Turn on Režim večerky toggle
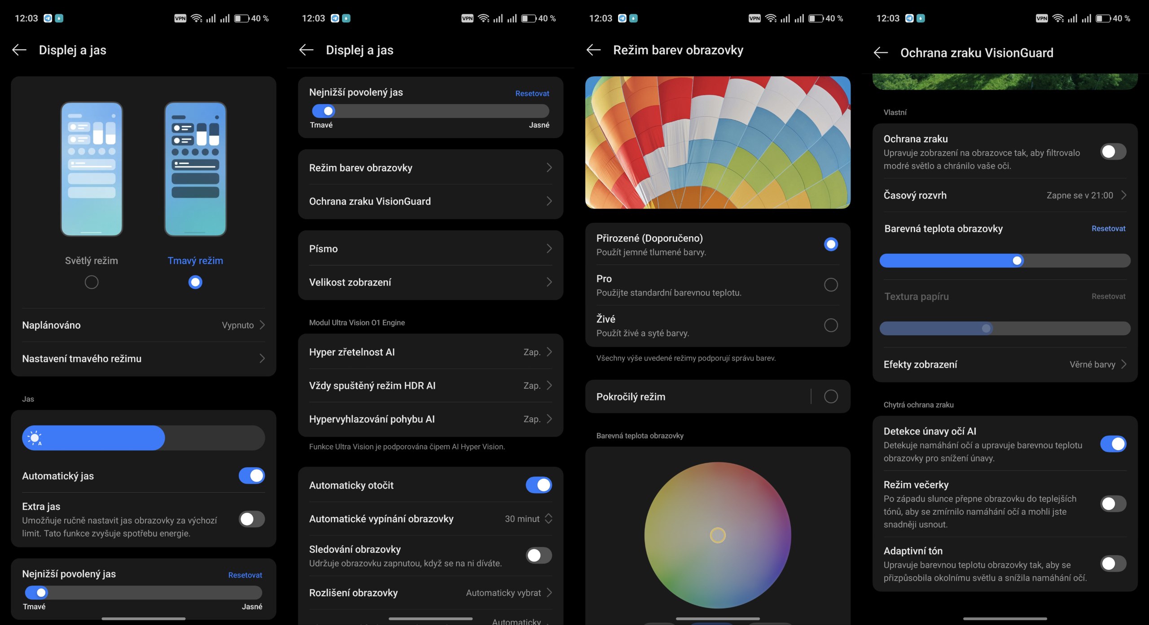1149x625 pixels. tap(1113, 504)
